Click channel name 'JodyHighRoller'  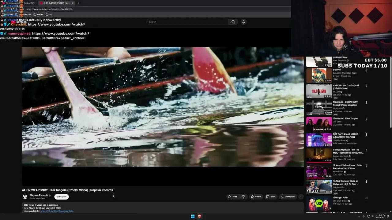[340, 141]
